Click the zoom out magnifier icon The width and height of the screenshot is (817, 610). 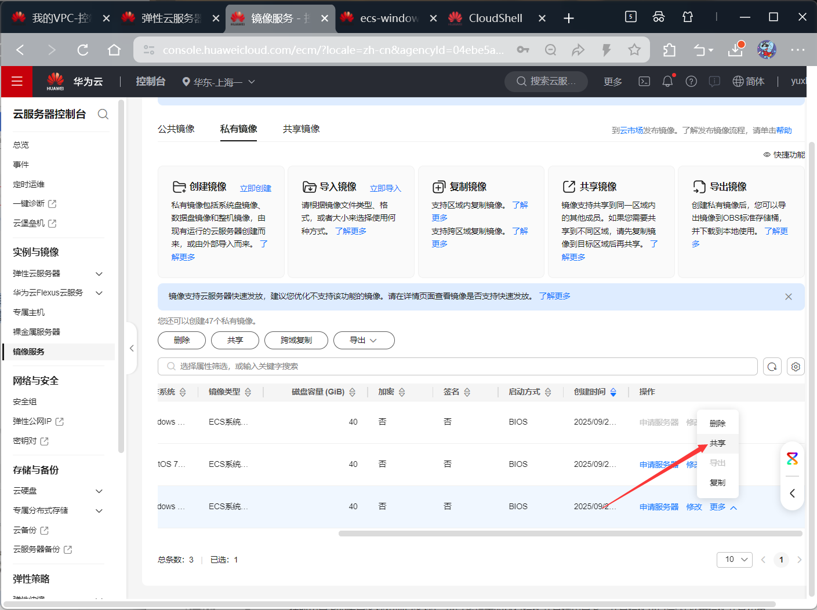(550, 50)
